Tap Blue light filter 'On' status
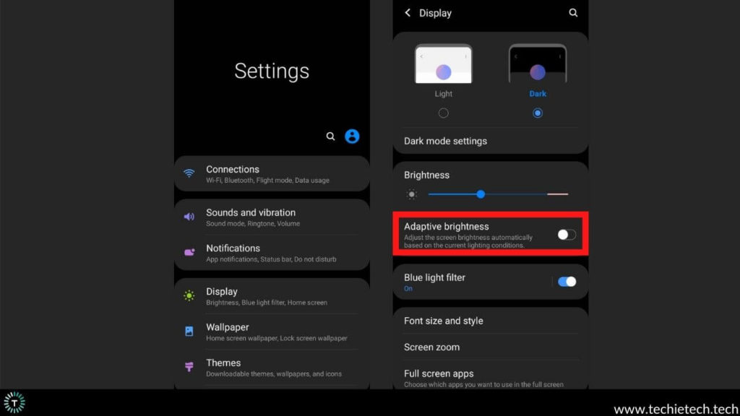 (x=408, y=289)
